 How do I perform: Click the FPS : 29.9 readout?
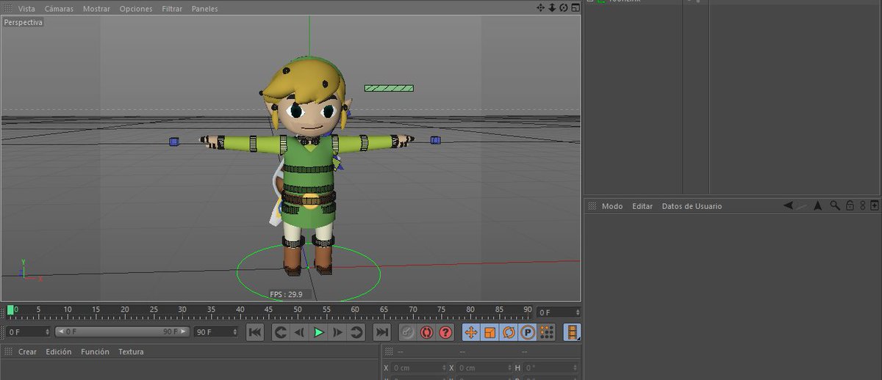tap(286, 294)
